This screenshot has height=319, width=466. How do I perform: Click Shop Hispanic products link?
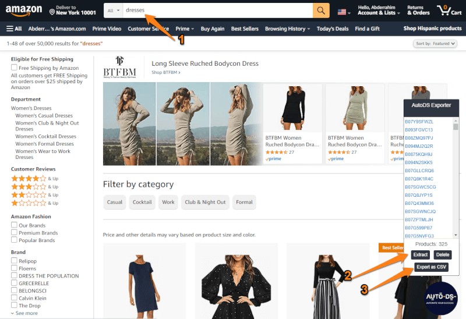click(432, 29)
